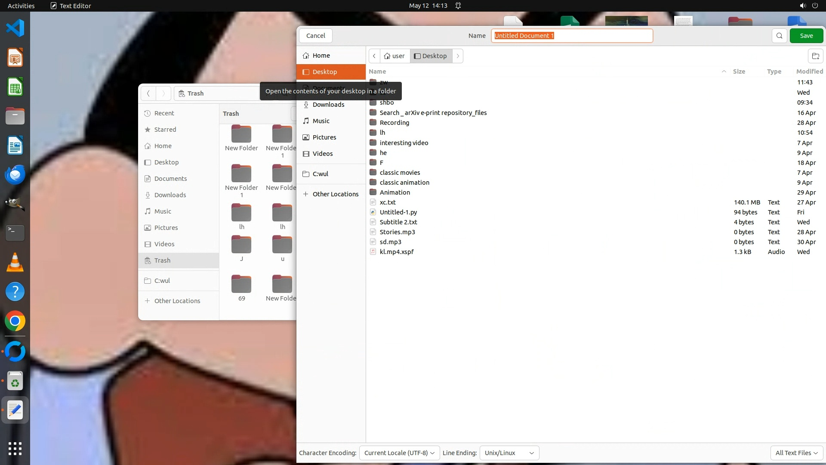
Task: Select Pictures in save dialog sidebar
Action: tap(324, 137)
